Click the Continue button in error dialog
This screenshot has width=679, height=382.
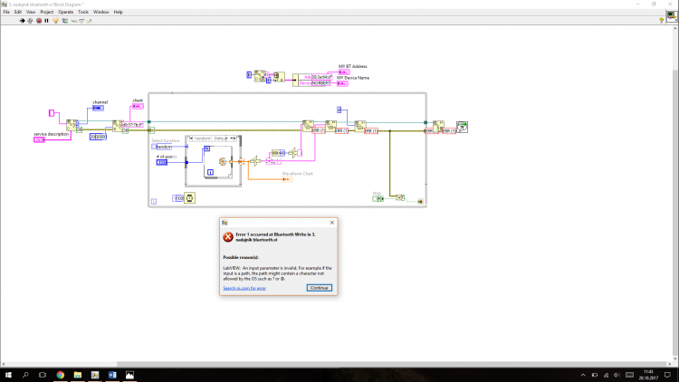point(320,288)
